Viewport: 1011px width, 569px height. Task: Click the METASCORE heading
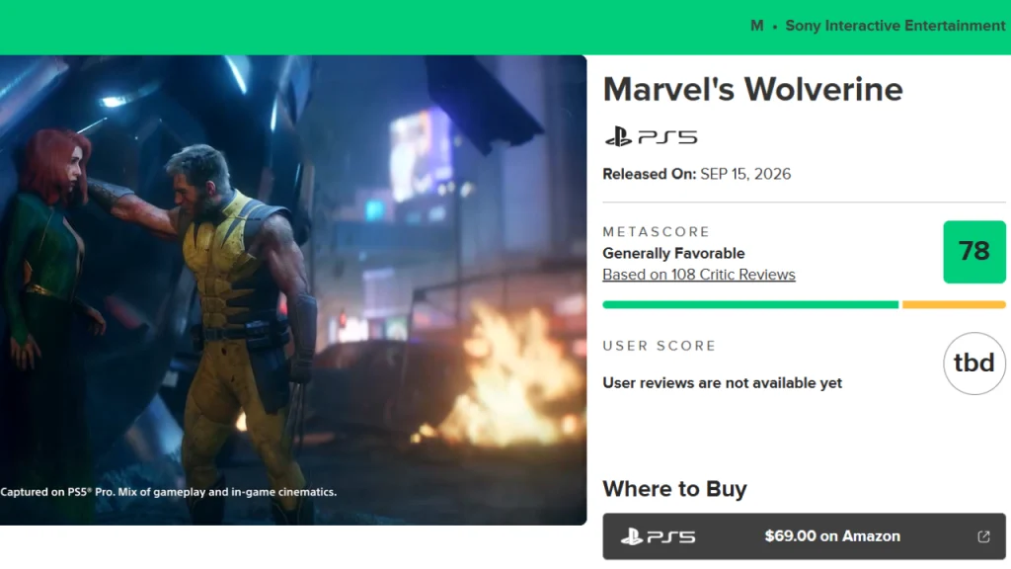tap(657, 231)
